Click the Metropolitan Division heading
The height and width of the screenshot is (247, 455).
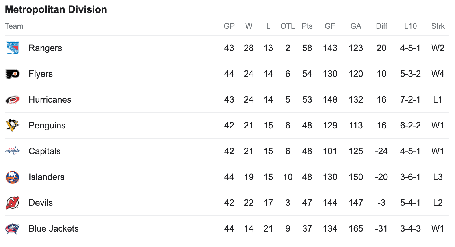tap(56, 9)
